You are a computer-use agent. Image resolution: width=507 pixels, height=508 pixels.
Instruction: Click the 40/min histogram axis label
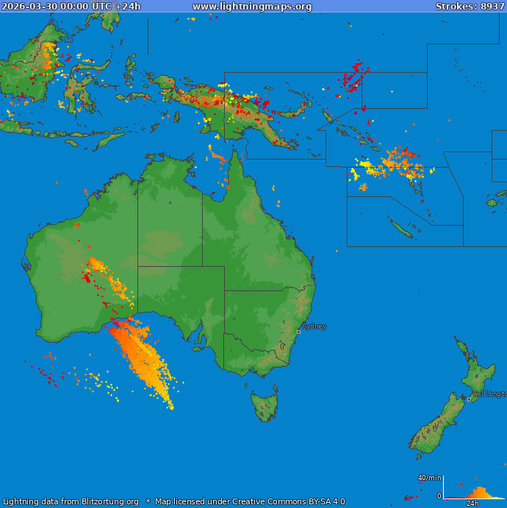pyautogui.click(x=428, y=478)
